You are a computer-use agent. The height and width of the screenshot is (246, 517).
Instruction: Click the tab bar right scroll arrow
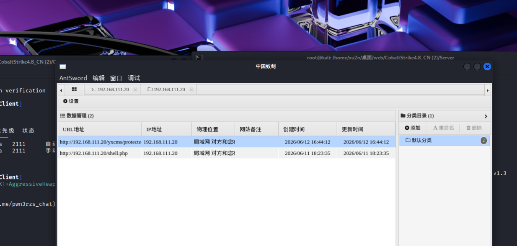point(487,90)
